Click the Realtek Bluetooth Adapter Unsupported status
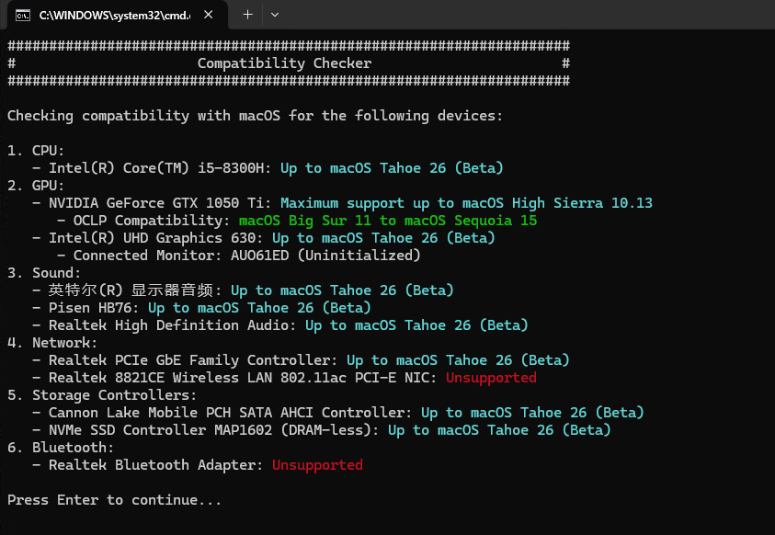The height and width of the screenshot is (535, 775). 317,465
